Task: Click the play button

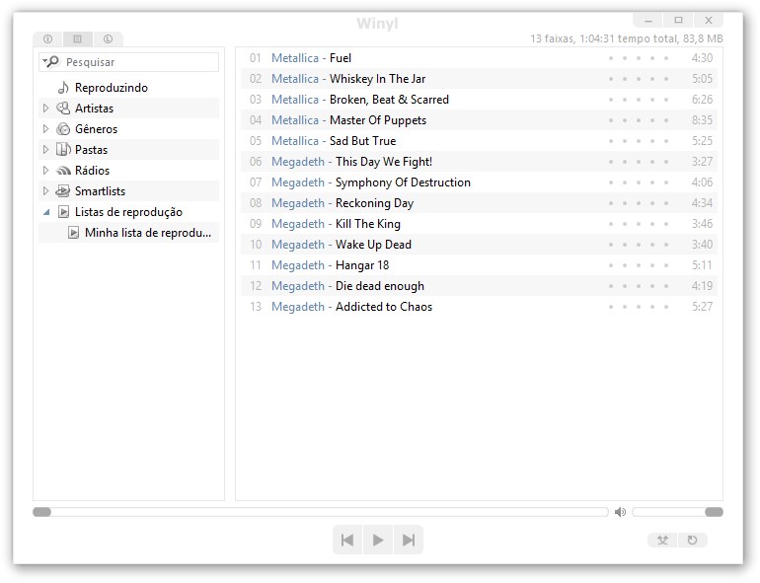Action: click(377, 540)
